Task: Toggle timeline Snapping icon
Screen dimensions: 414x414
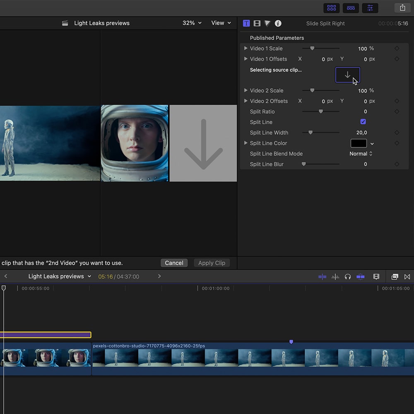Action: click(361, 277)
